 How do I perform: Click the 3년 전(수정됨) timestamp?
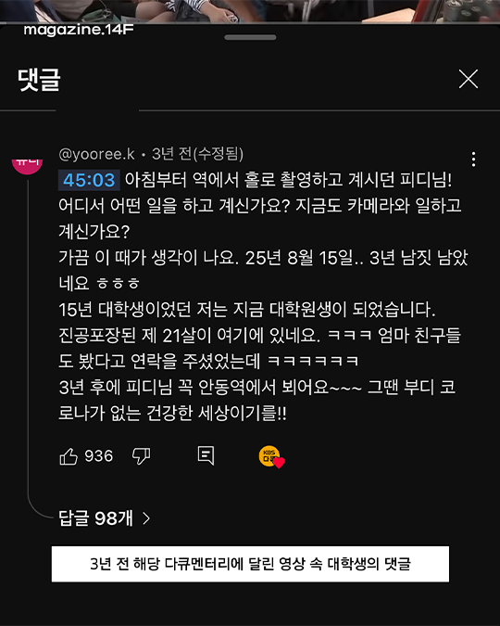[x=198, y=154]
